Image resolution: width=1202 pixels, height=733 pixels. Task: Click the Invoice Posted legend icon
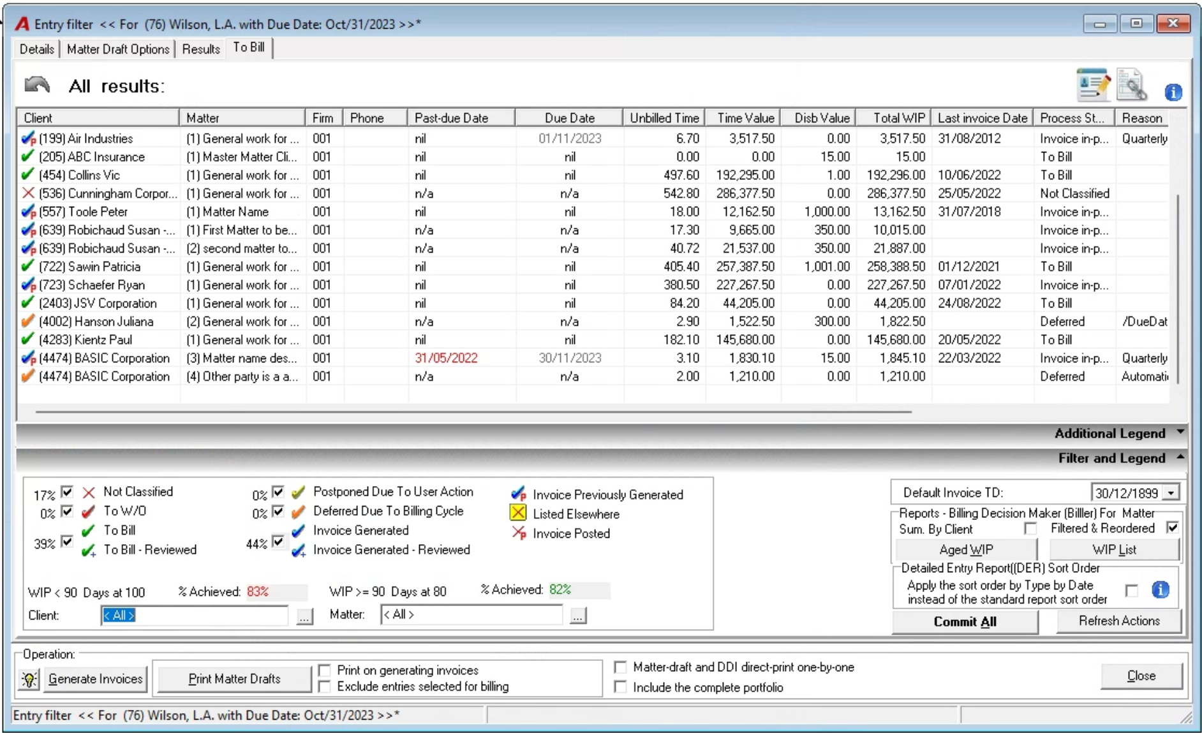pos(519,533)
